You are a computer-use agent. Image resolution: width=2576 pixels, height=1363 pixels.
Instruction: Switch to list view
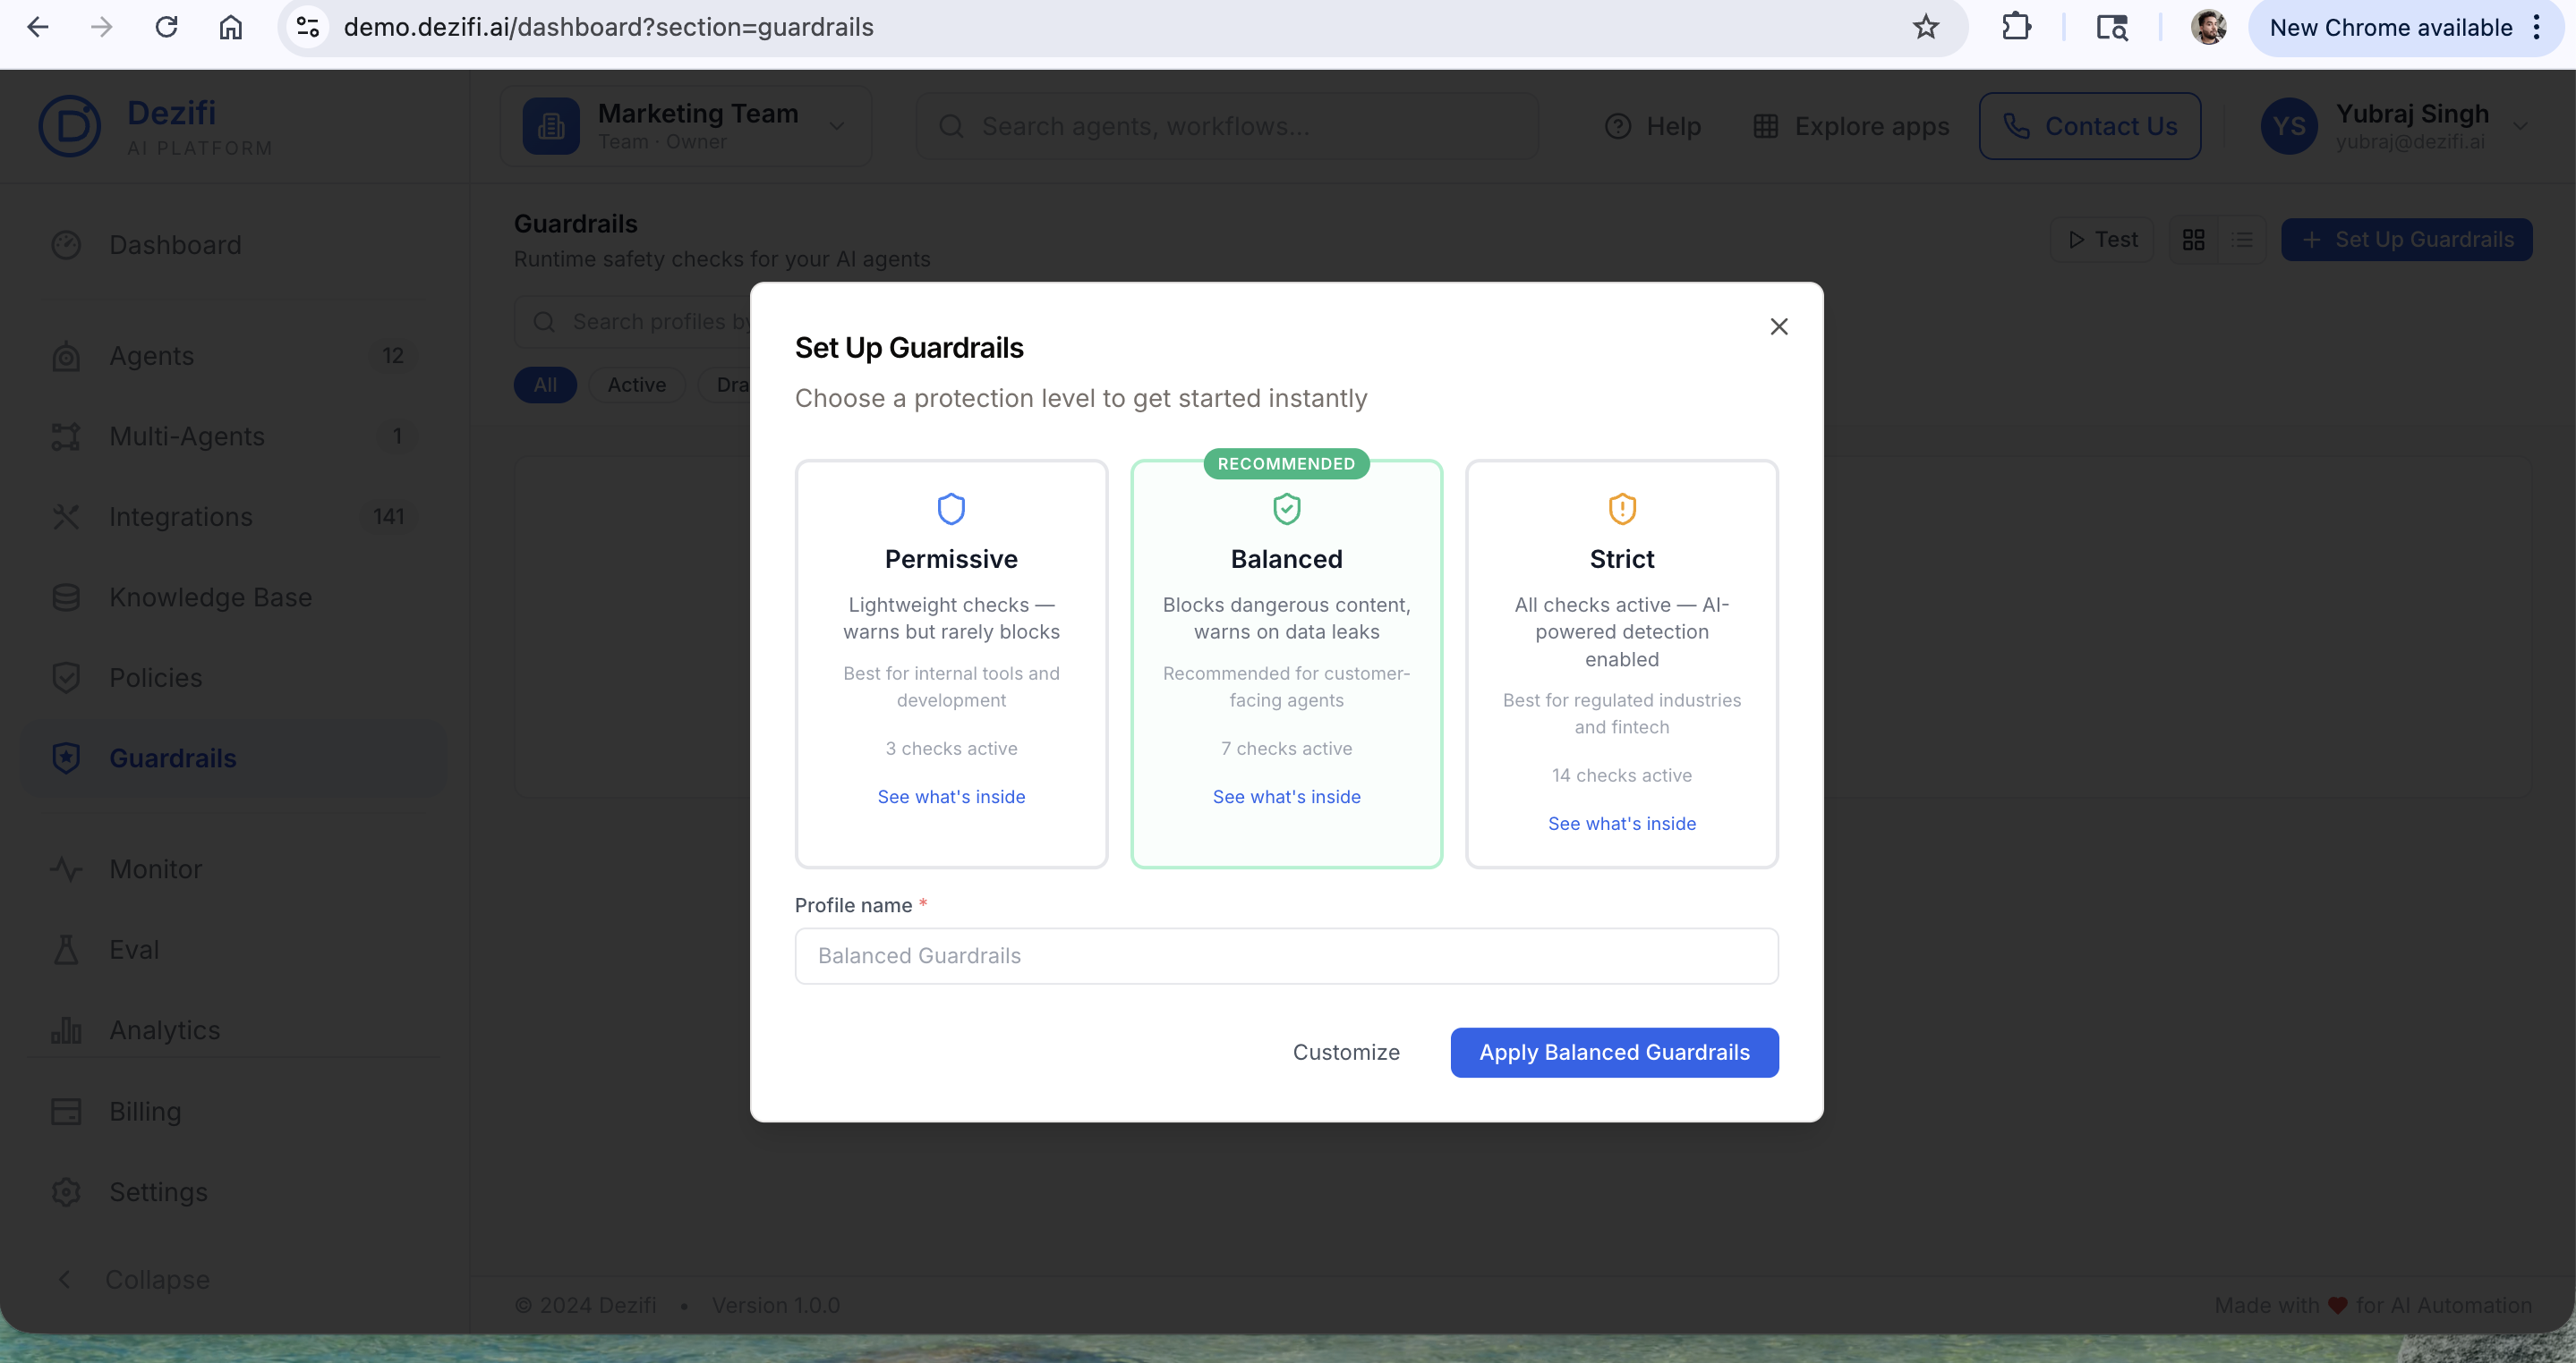click(2242, 240)
